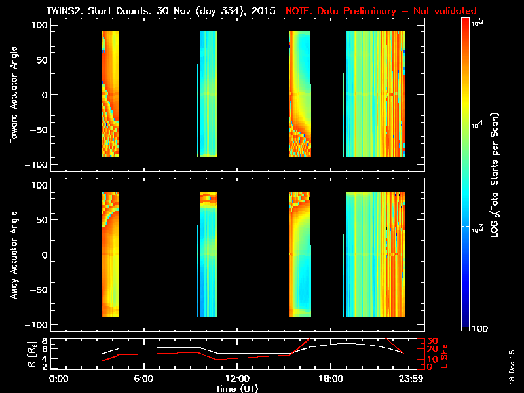Click the '18 Dec 15' date stamp
The image size is (524, 393).
(x=512, y=367)
